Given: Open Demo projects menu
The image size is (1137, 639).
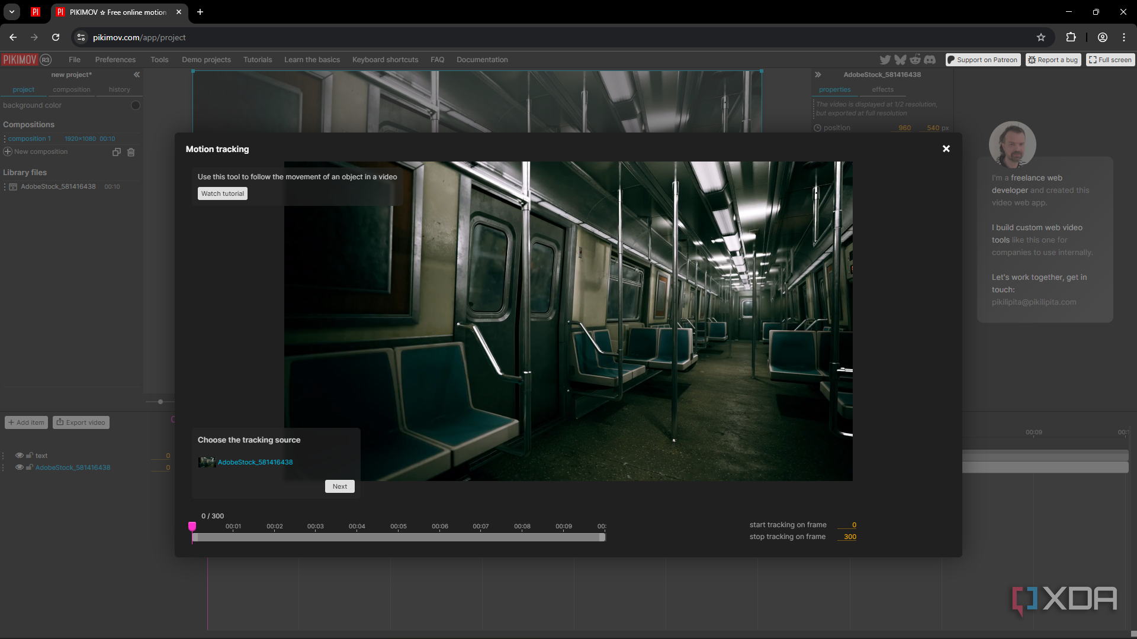Looking at the screenshot, I should point(206,60).
